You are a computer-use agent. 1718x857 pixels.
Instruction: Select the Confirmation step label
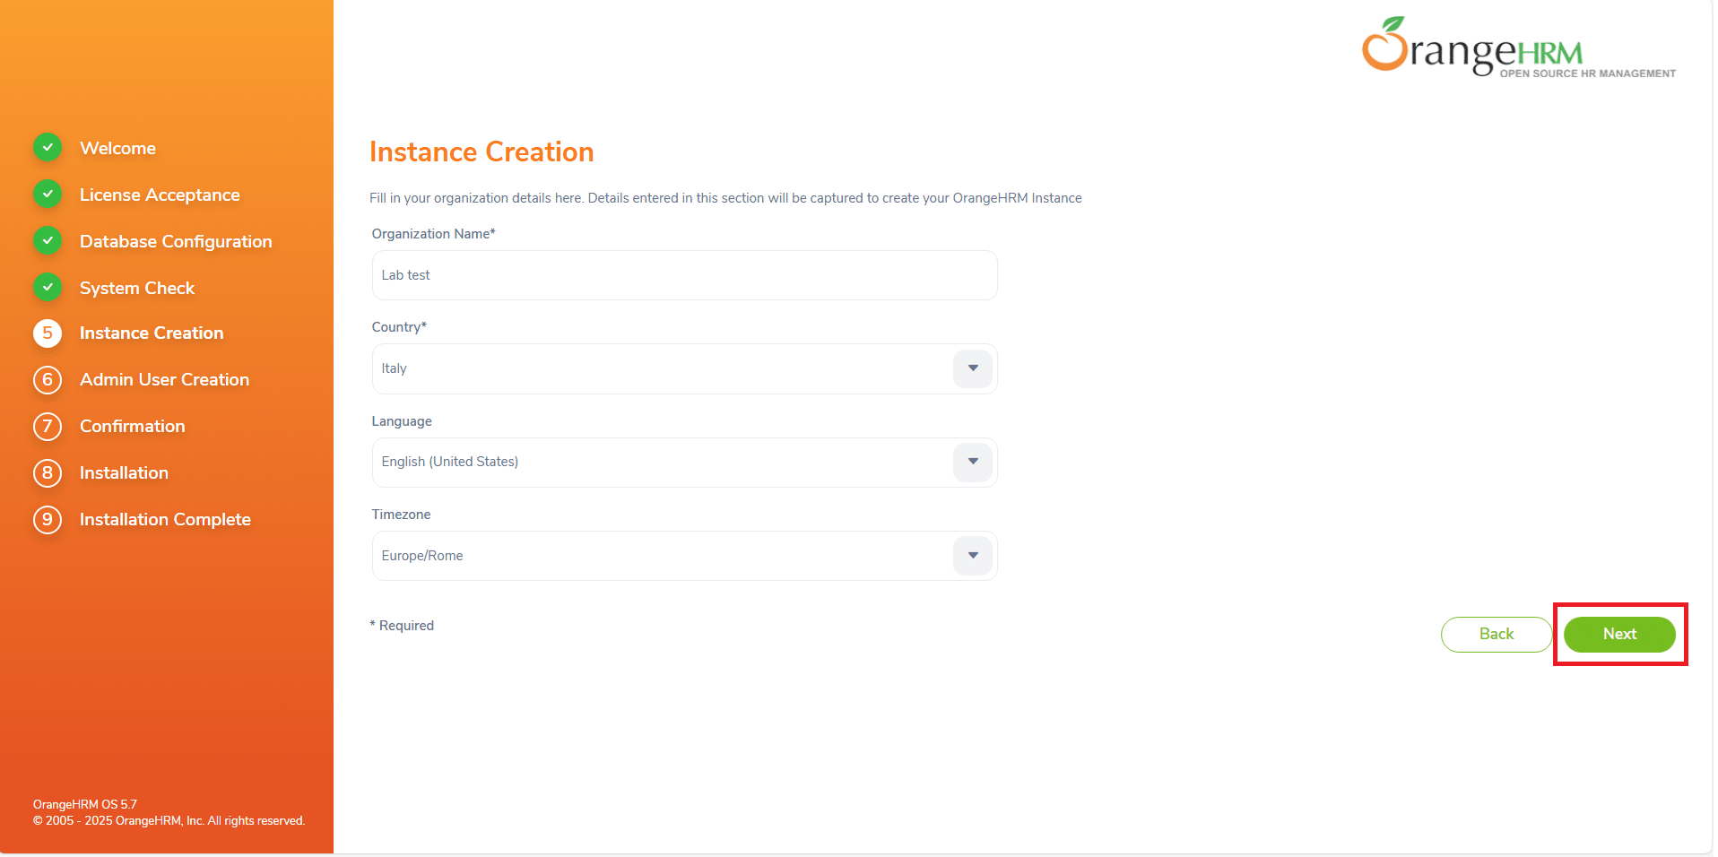click(x=132, y=427)
